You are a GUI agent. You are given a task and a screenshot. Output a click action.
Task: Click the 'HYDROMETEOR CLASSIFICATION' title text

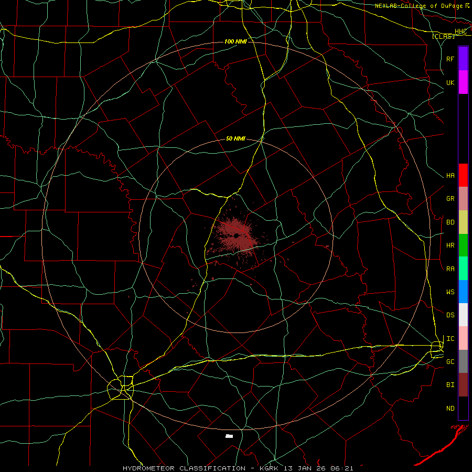[184, 468]
